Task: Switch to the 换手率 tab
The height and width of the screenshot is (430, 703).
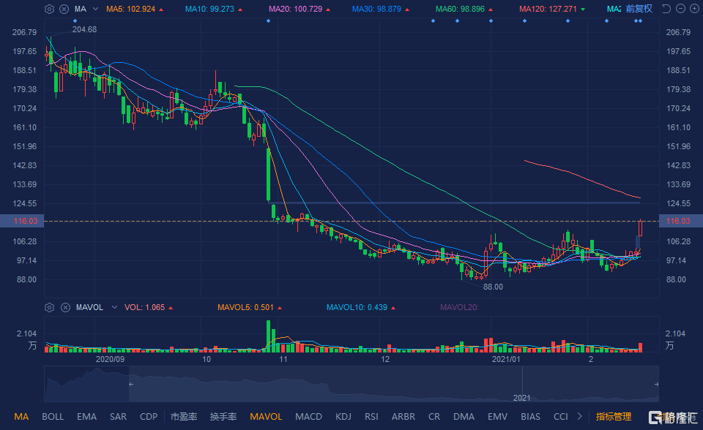Action: pyautogui.click(x=223, y=417)
